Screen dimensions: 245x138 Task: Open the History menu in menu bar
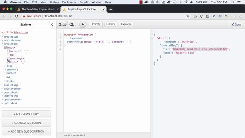pyautogui.click(x=54, y=2)
